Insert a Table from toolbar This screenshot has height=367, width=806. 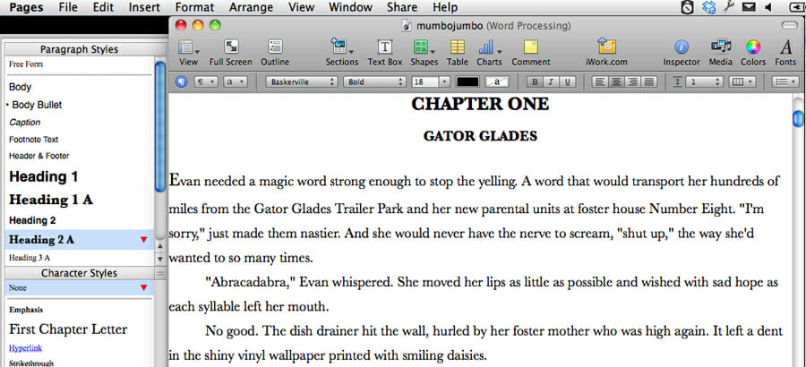tap(457, 53)
